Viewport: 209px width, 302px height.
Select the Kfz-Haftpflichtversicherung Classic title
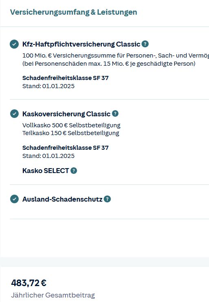(81, 44)
